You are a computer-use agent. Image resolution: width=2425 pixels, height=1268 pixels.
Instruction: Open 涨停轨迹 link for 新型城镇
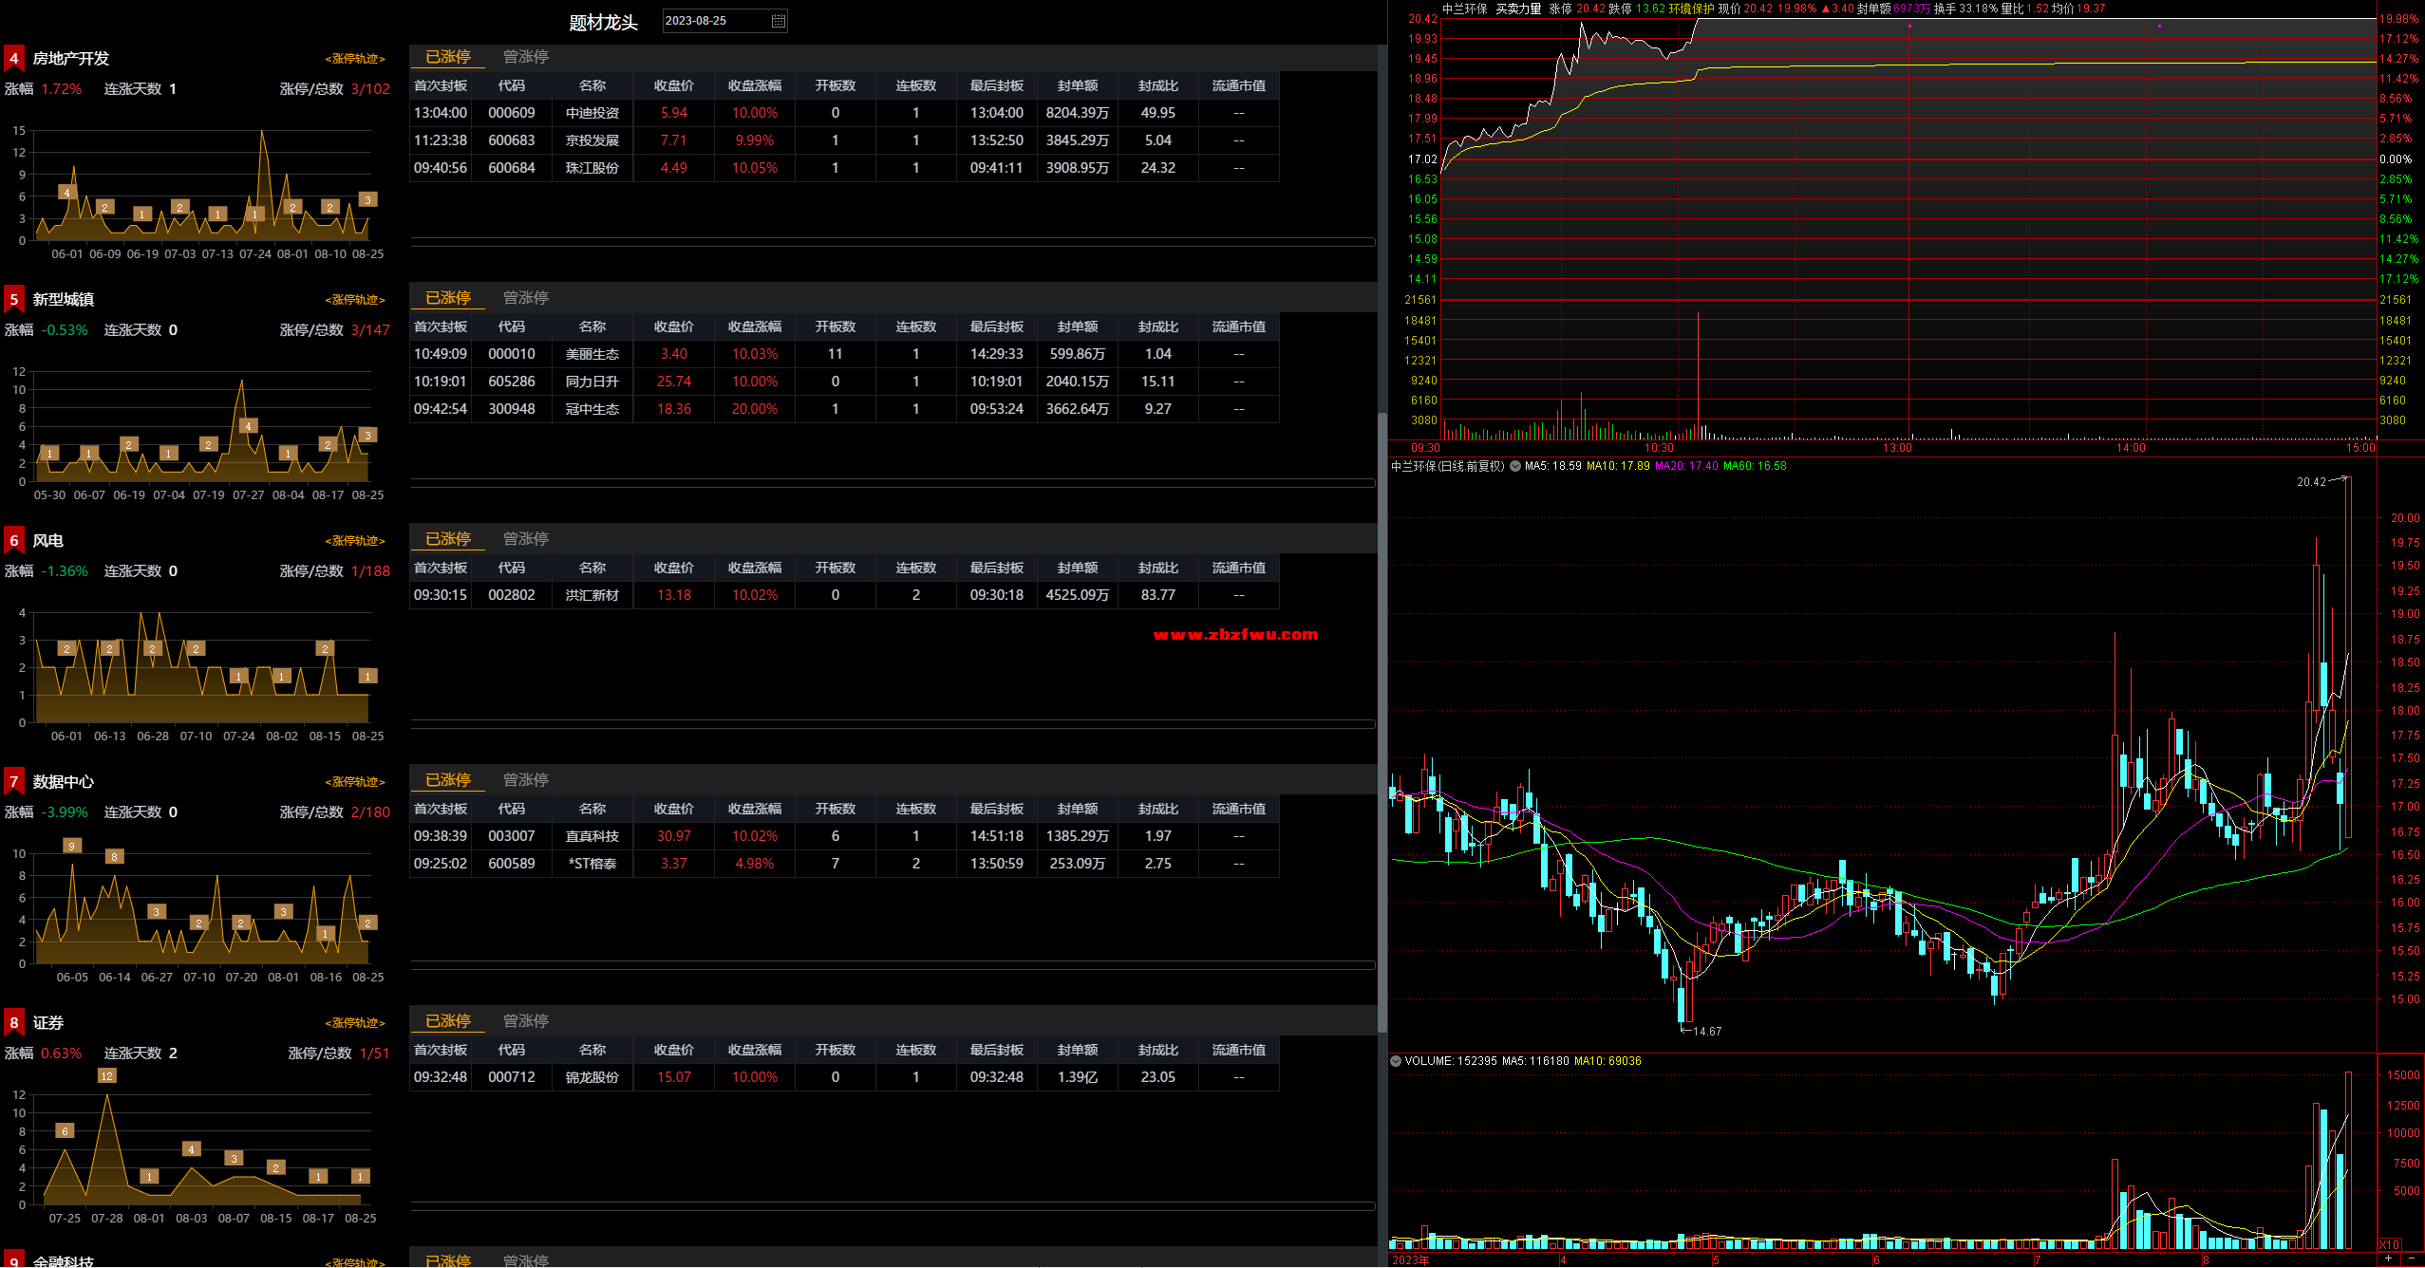tap(355, 300)
